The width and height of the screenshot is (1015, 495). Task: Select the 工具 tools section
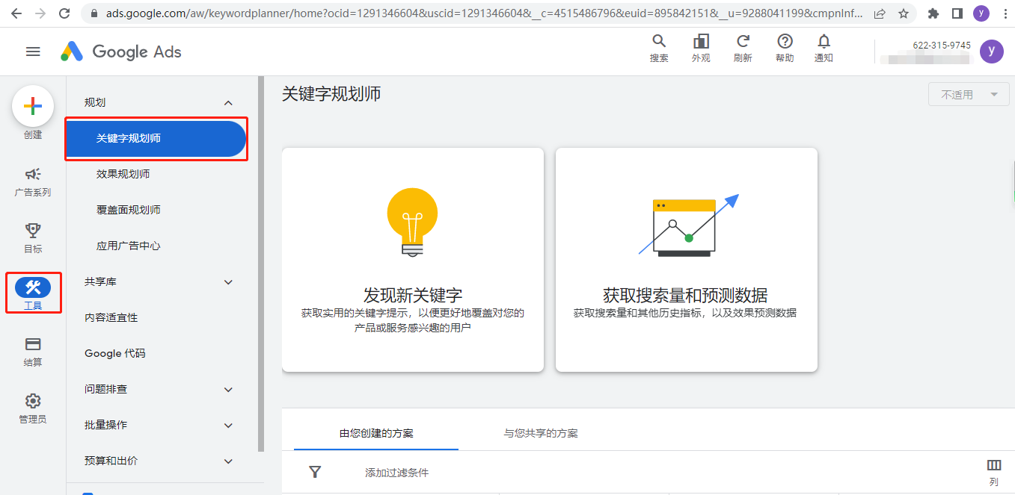point(33,294)
